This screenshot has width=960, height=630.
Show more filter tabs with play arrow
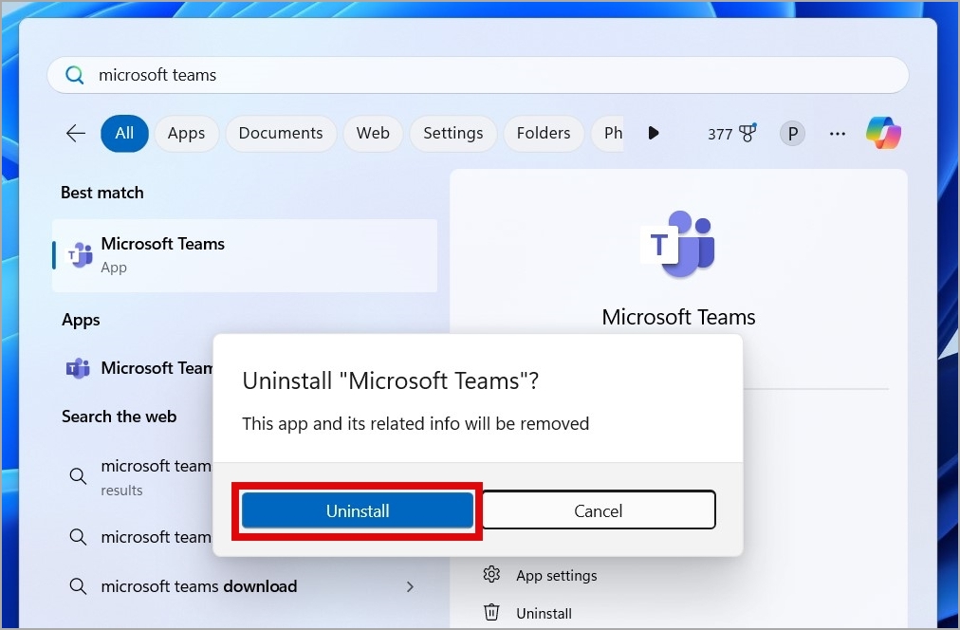coord(654,133)
